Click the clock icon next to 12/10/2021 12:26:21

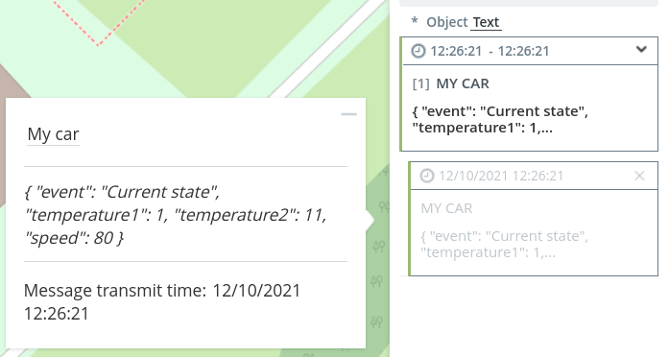click(427, 176)
